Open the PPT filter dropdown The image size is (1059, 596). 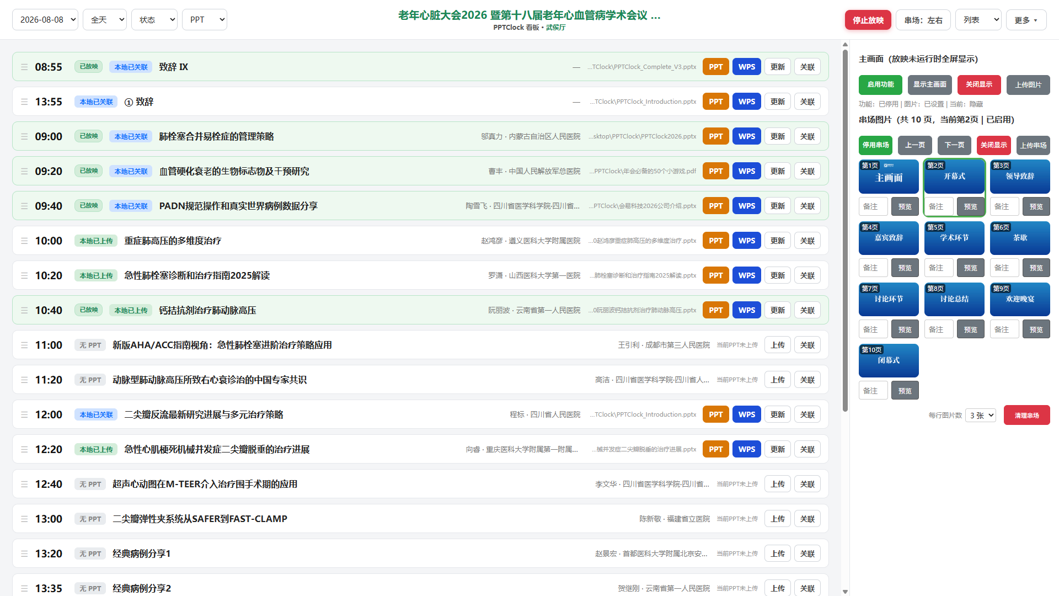[x=205, y=20]
